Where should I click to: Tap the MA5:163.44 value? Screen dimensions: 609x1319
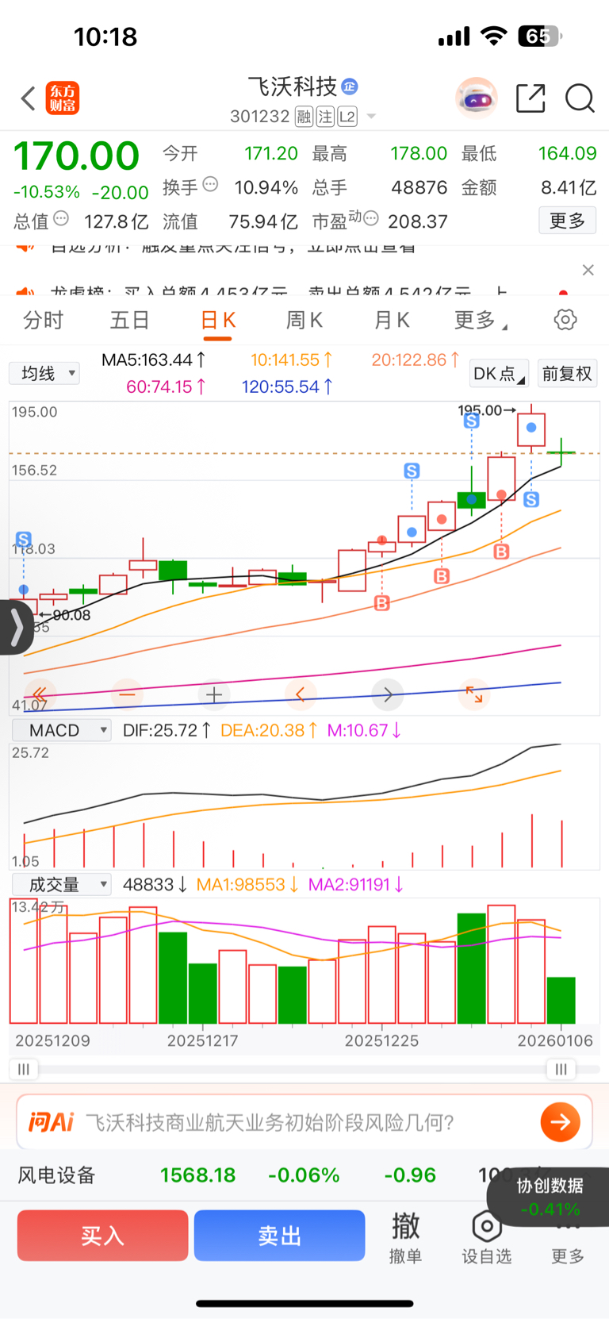(x=154, y=360)
